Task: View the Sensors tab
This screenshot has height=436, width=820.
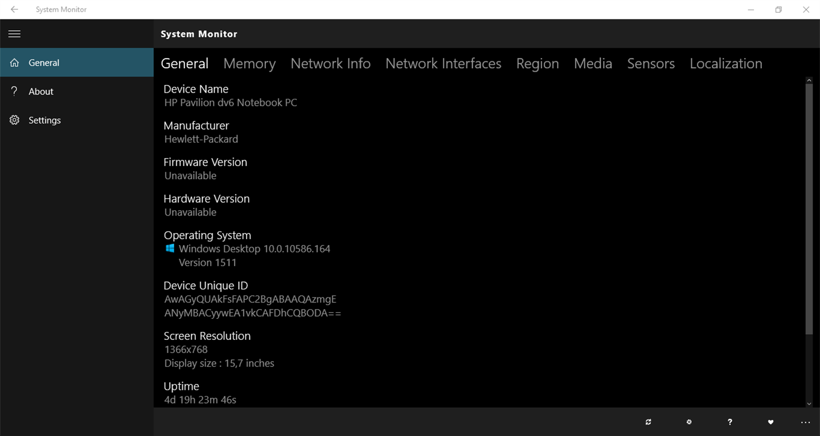Action: [x=651, y=64]
